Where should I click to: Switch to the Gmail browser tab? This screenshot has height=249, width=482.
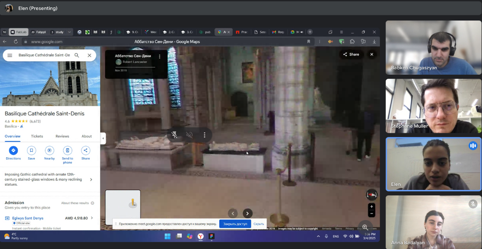pyautogui.click(x=277, y=32)
